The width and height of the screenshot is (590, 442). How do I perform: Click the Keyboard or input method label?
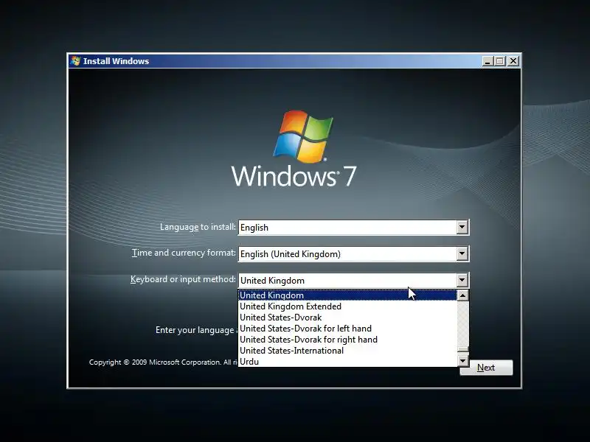pyautogui.click(x=183, y=279)
